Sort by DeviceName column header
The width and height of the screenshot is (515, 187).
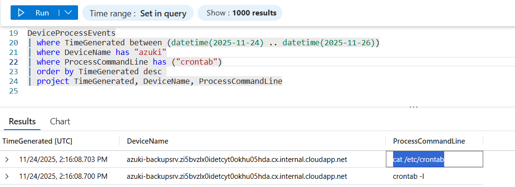tap(148, 141)
